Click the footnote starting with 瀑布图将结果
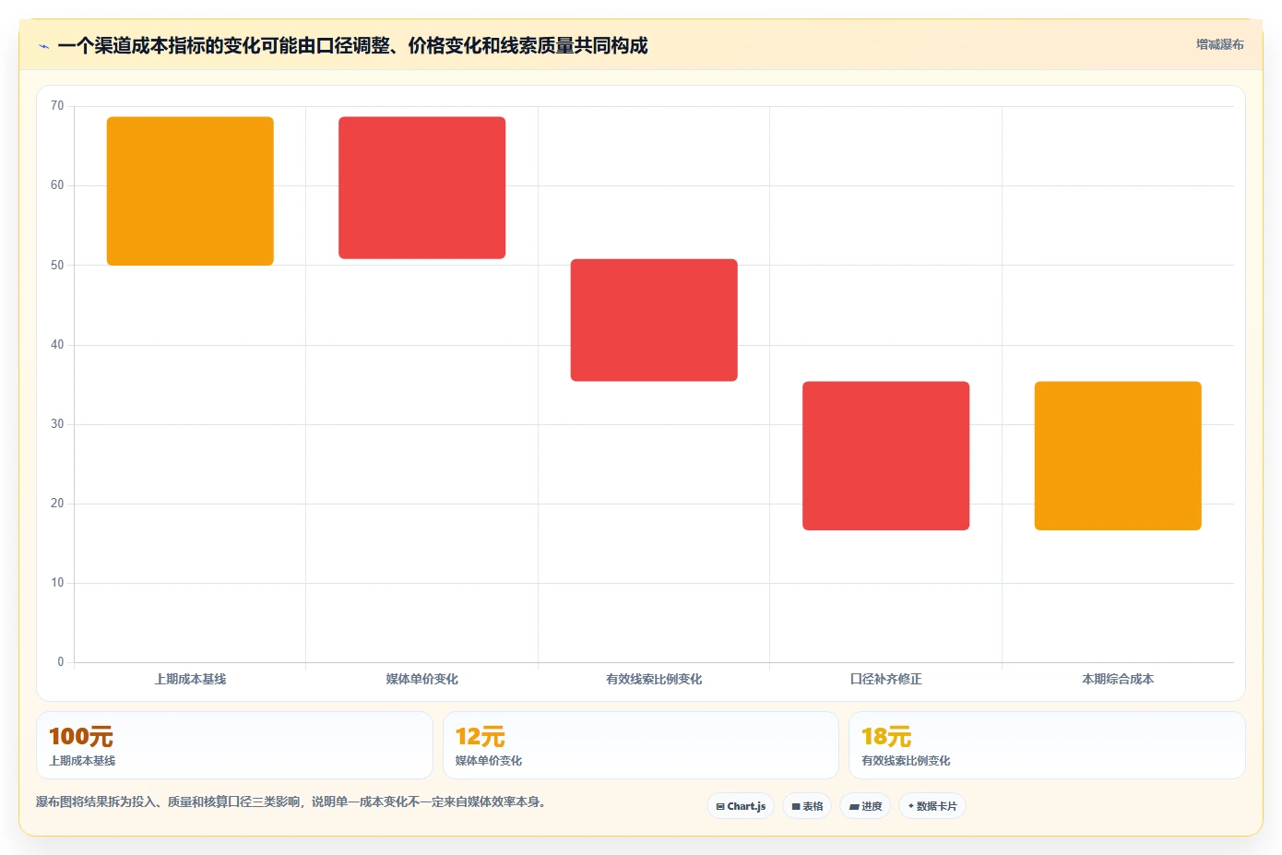The width and height of the screenshot is (1282, 855). coord(293,802)
